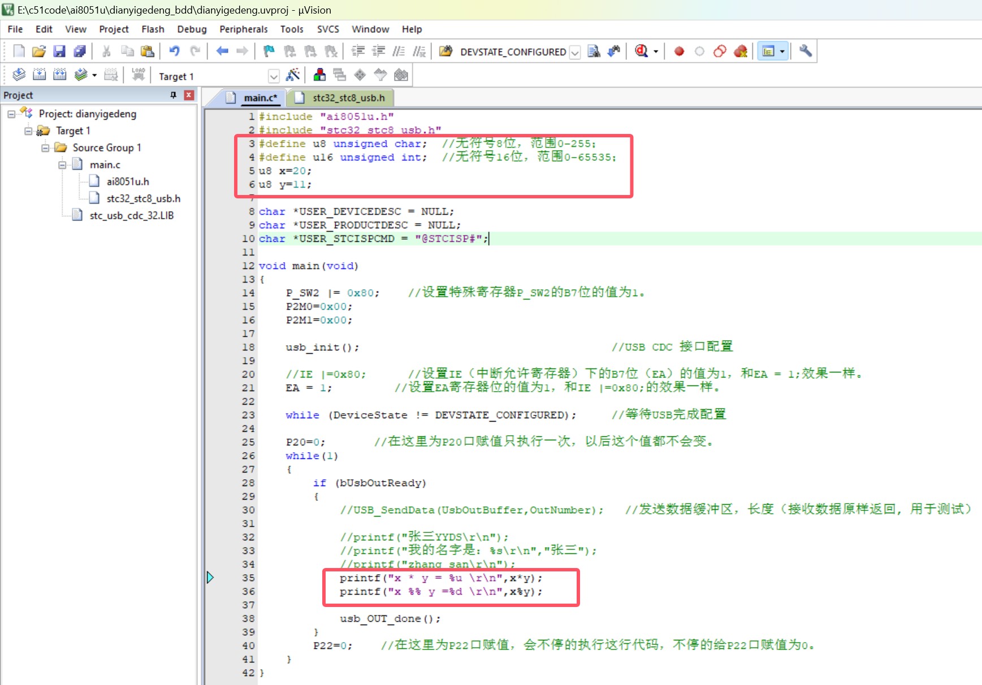Viewport: 982px width, 685px height.
Task: Unindent the selected lines icon
Action: 378,51
